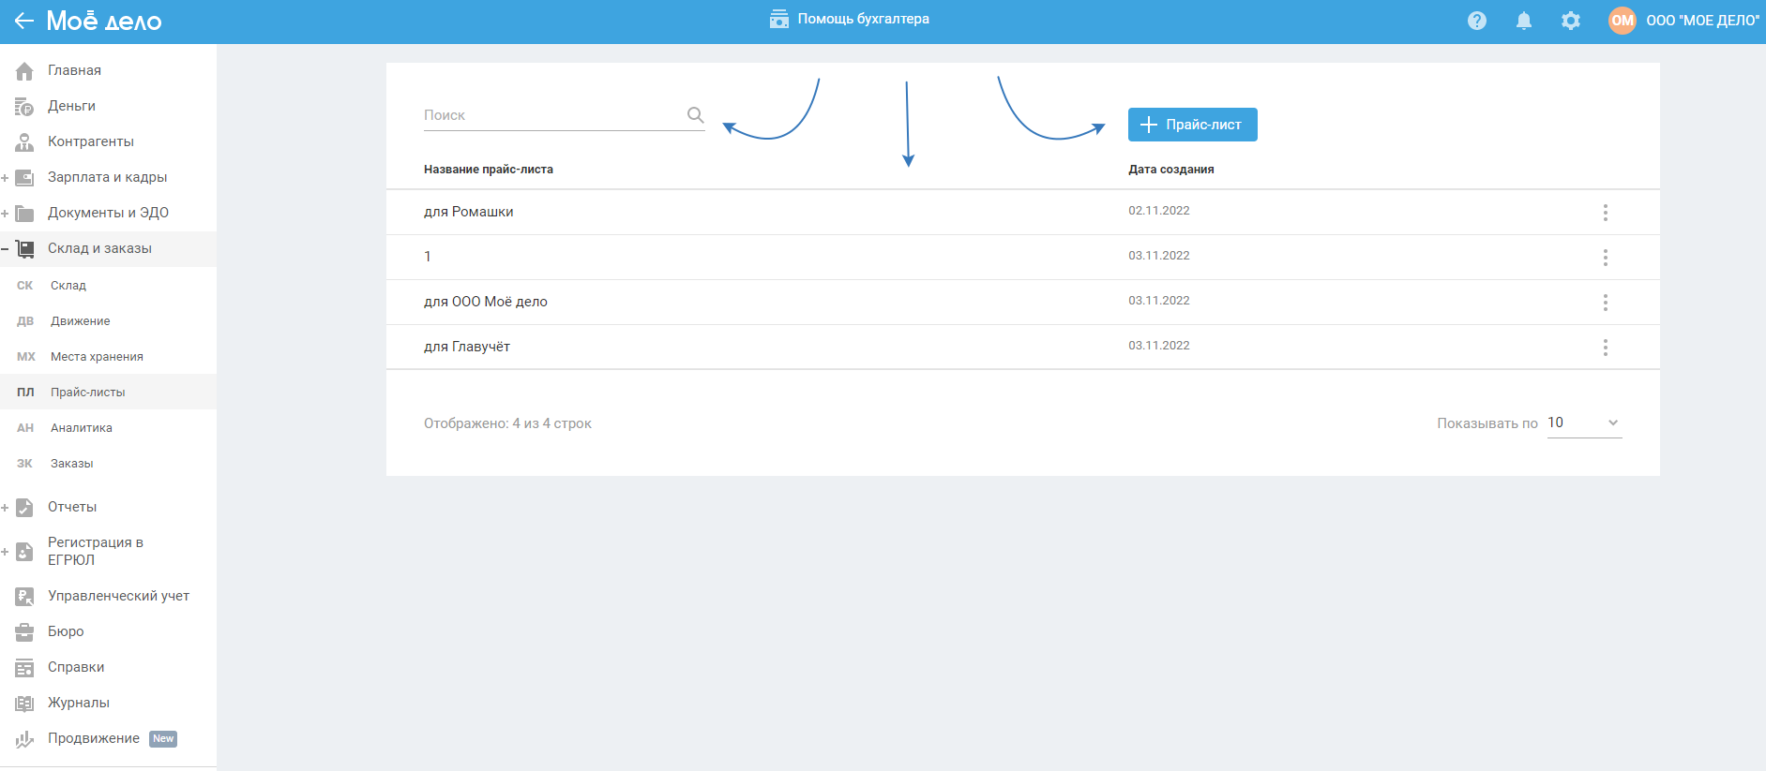Open the Продвижение section
This screenshot has width=1766, height=771.
(x=94, y=738)
